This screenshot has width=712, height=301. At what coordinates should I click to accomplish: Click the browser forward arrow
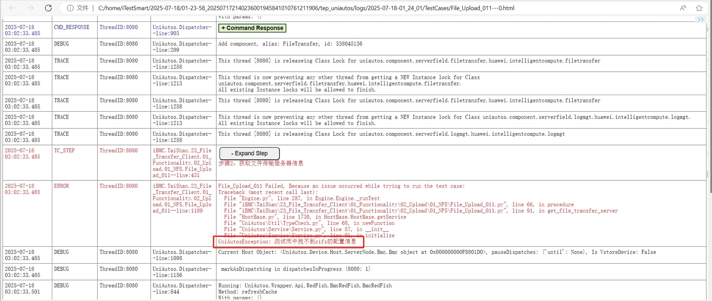coord(30,8)
